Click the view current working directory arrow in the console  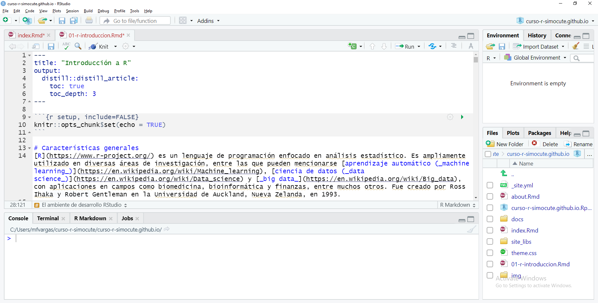[167, 229]
